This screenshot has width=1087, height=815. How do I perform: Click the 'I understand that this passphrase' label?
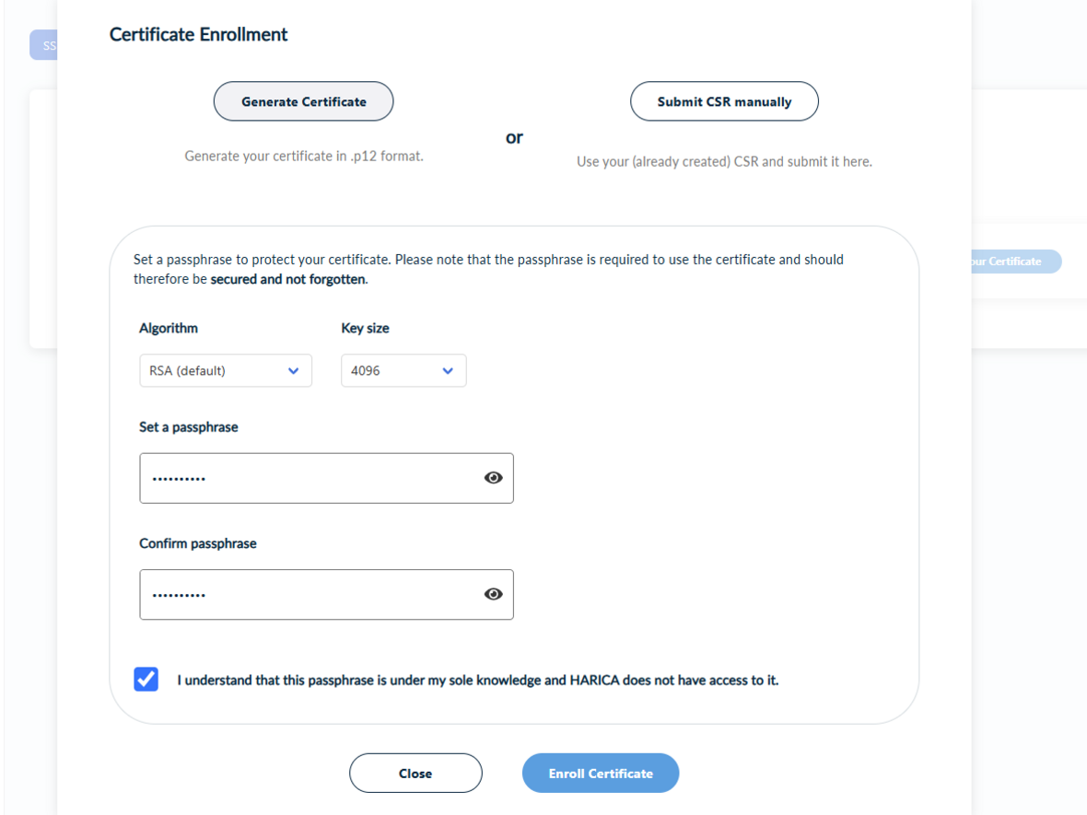pos(478,680)
